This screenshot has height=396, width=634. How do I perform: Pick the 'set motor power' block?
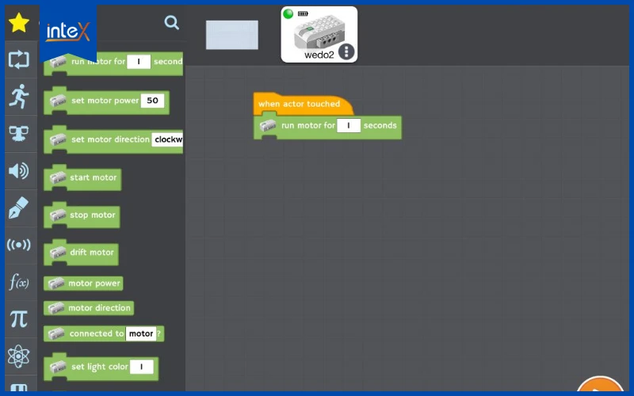coord(106,101)
